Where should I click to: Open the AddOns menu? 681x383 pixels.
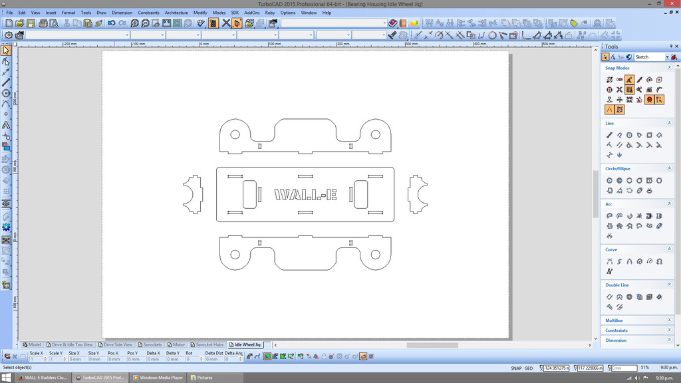click(x=252, y=13)
